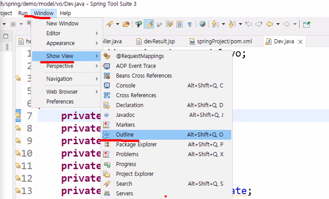Click the Cross References icon
This screenshot has width=329, height=199.
pos(107,95)
